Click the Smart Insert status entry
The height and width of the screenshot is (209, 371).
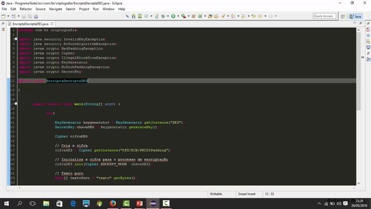pyautogui.click(x=246, y=194)
